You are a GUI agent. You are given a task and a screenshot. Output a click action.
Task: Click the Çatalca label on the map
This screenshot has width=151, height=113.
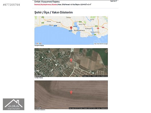69,17
